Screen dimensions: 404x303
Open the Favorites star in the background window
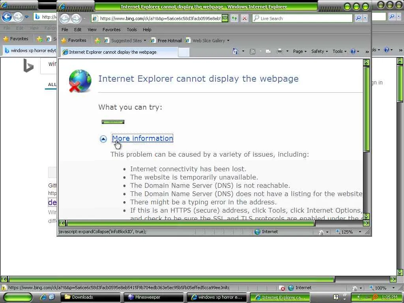[x=16, y=39]
